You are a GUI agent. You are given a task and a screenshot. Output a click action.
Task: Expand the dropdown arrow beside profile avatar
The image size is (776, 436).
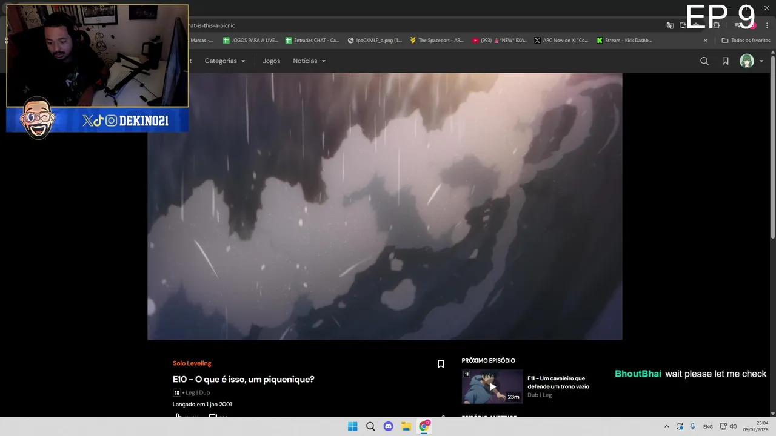(x=761, y=61)
